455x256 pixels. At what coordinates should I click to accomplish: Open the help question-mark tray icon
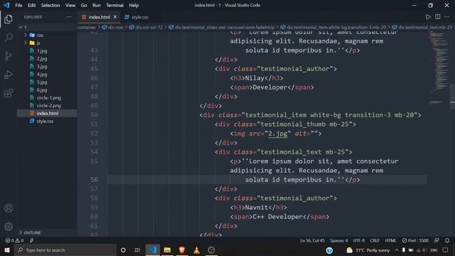click(329, 250)
